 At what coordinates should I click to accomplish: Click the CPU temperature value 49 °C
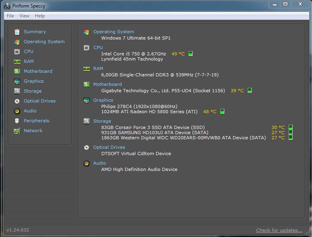click(178, 54)
